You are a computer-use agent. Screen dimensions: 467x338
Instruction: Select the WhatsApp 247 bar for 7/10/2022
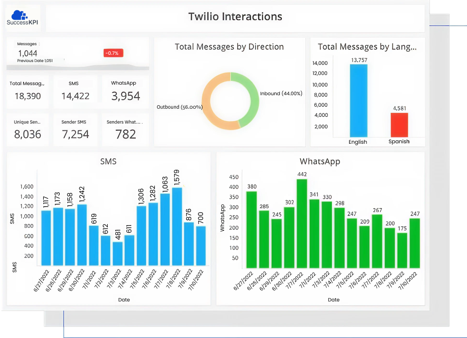pyautogui.click(x=415, y=243)
